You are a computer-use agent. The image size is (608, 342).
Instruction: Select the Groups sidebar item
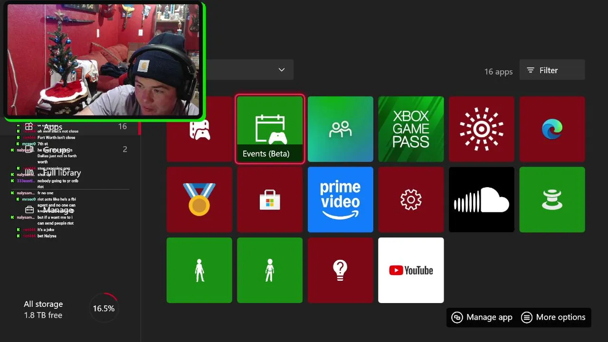click(70, 149)
